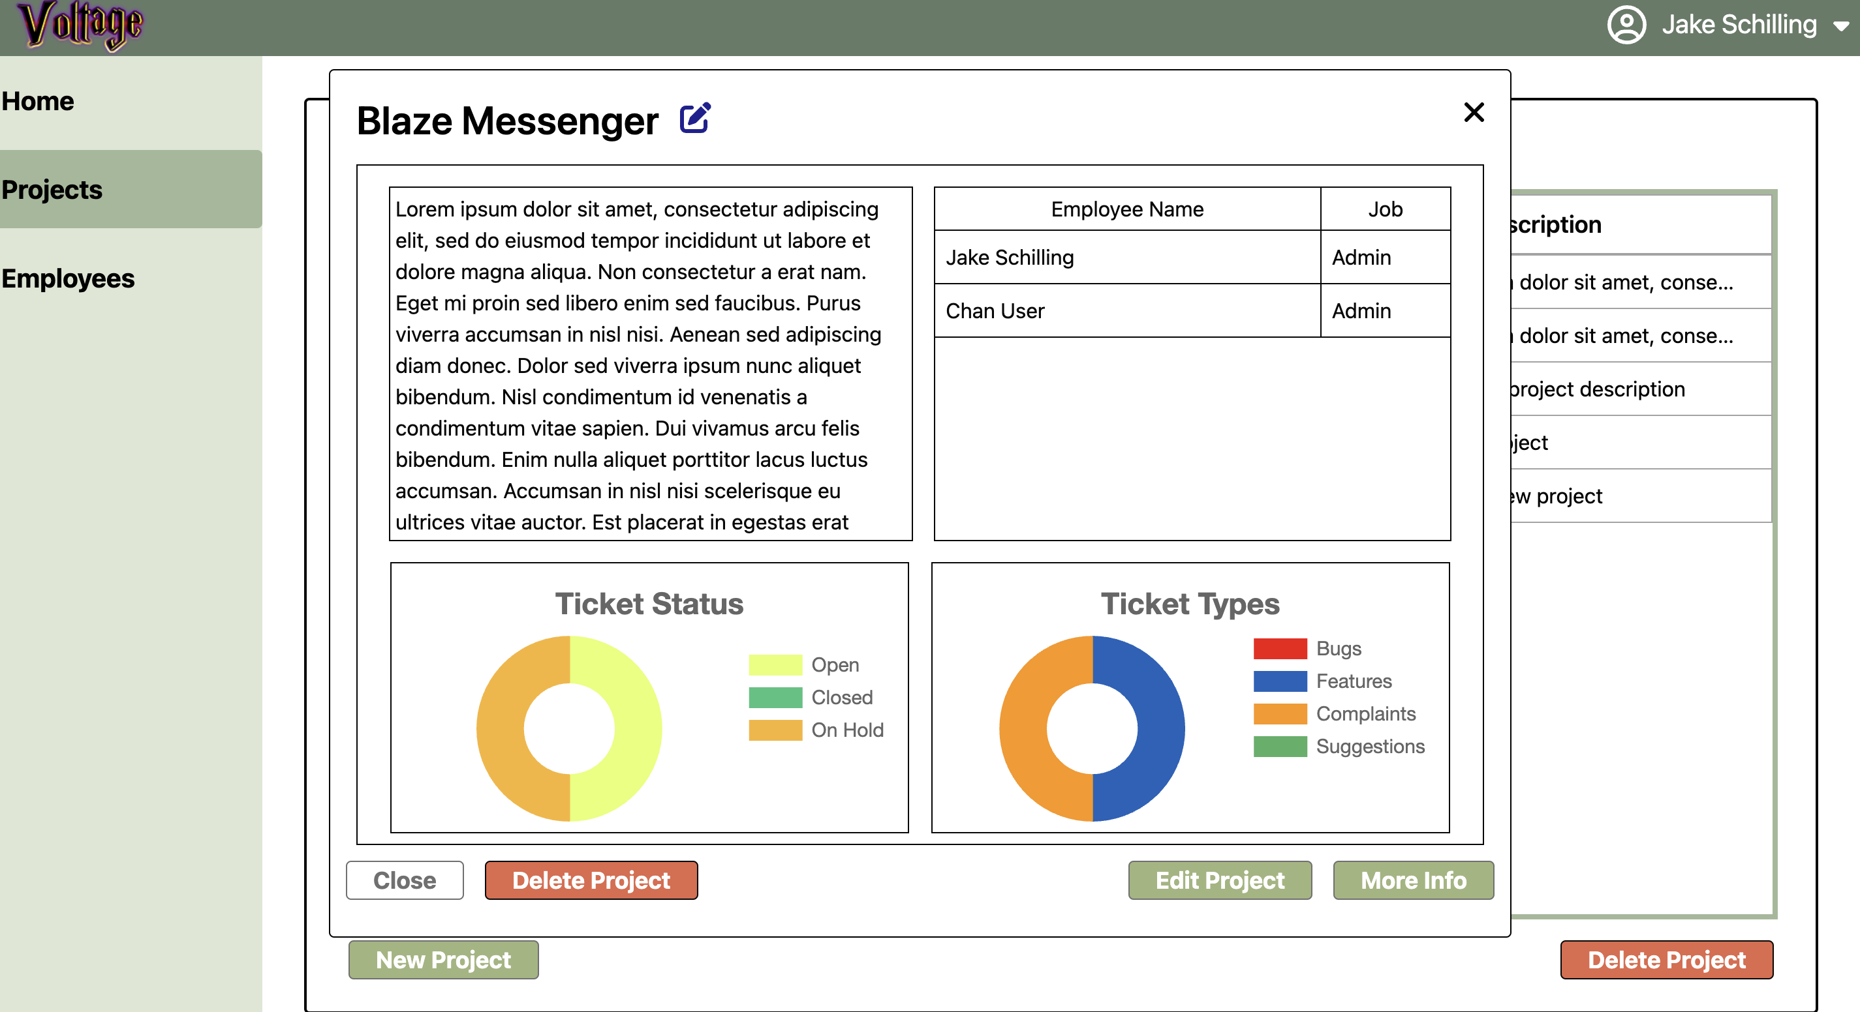Click New Project button

(x=443, y=959)
